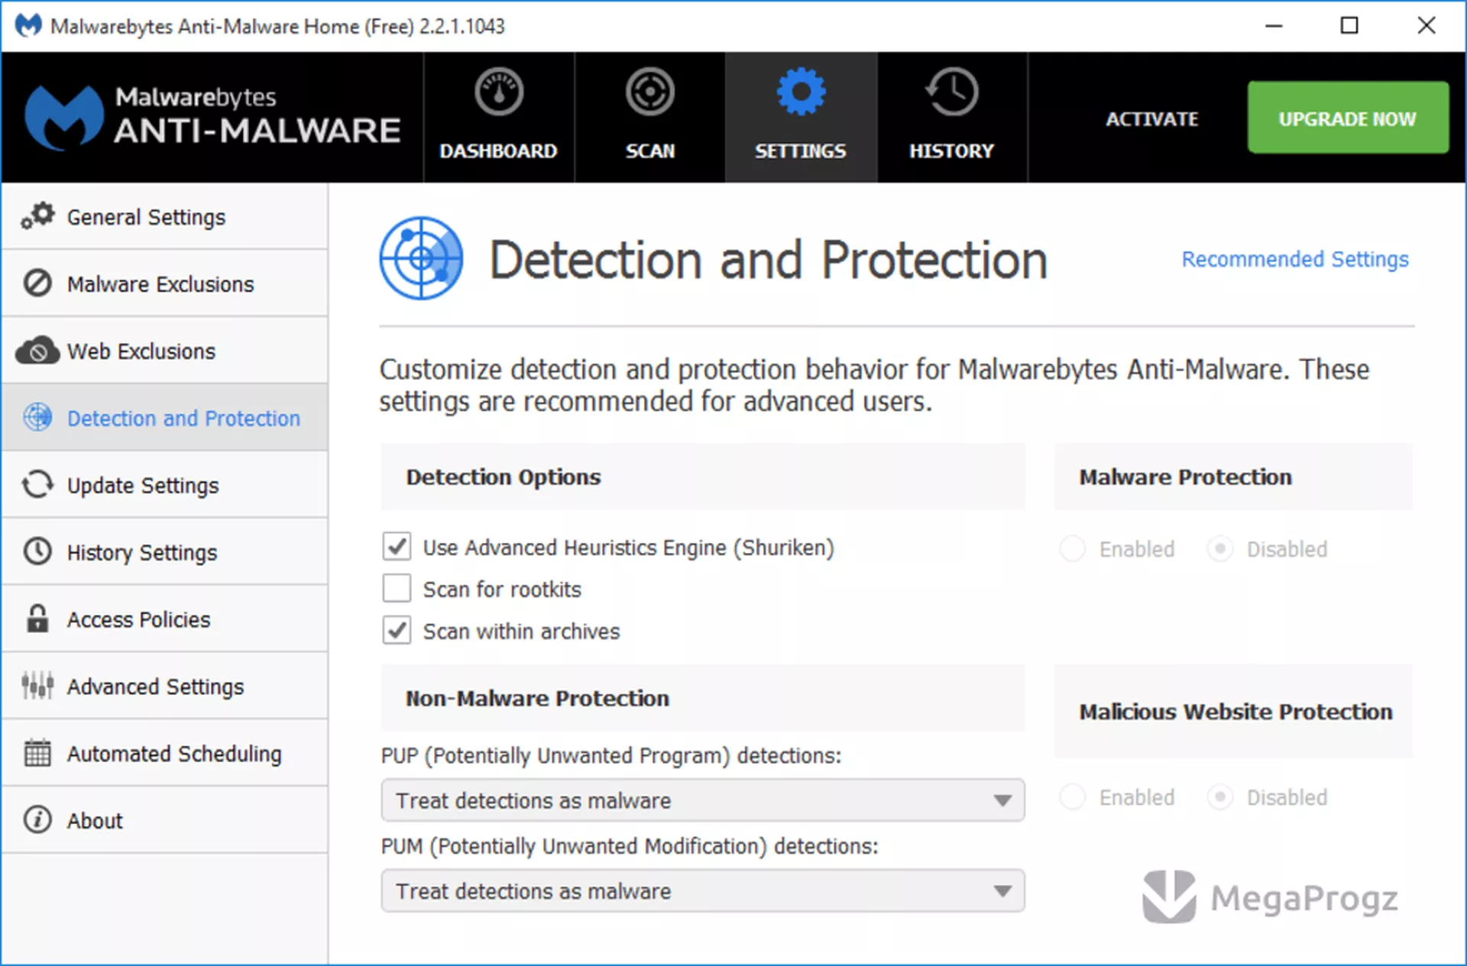Screen dimensions: 1467x966
Task: Click the Detection Options section header
Action: (702, 477)
